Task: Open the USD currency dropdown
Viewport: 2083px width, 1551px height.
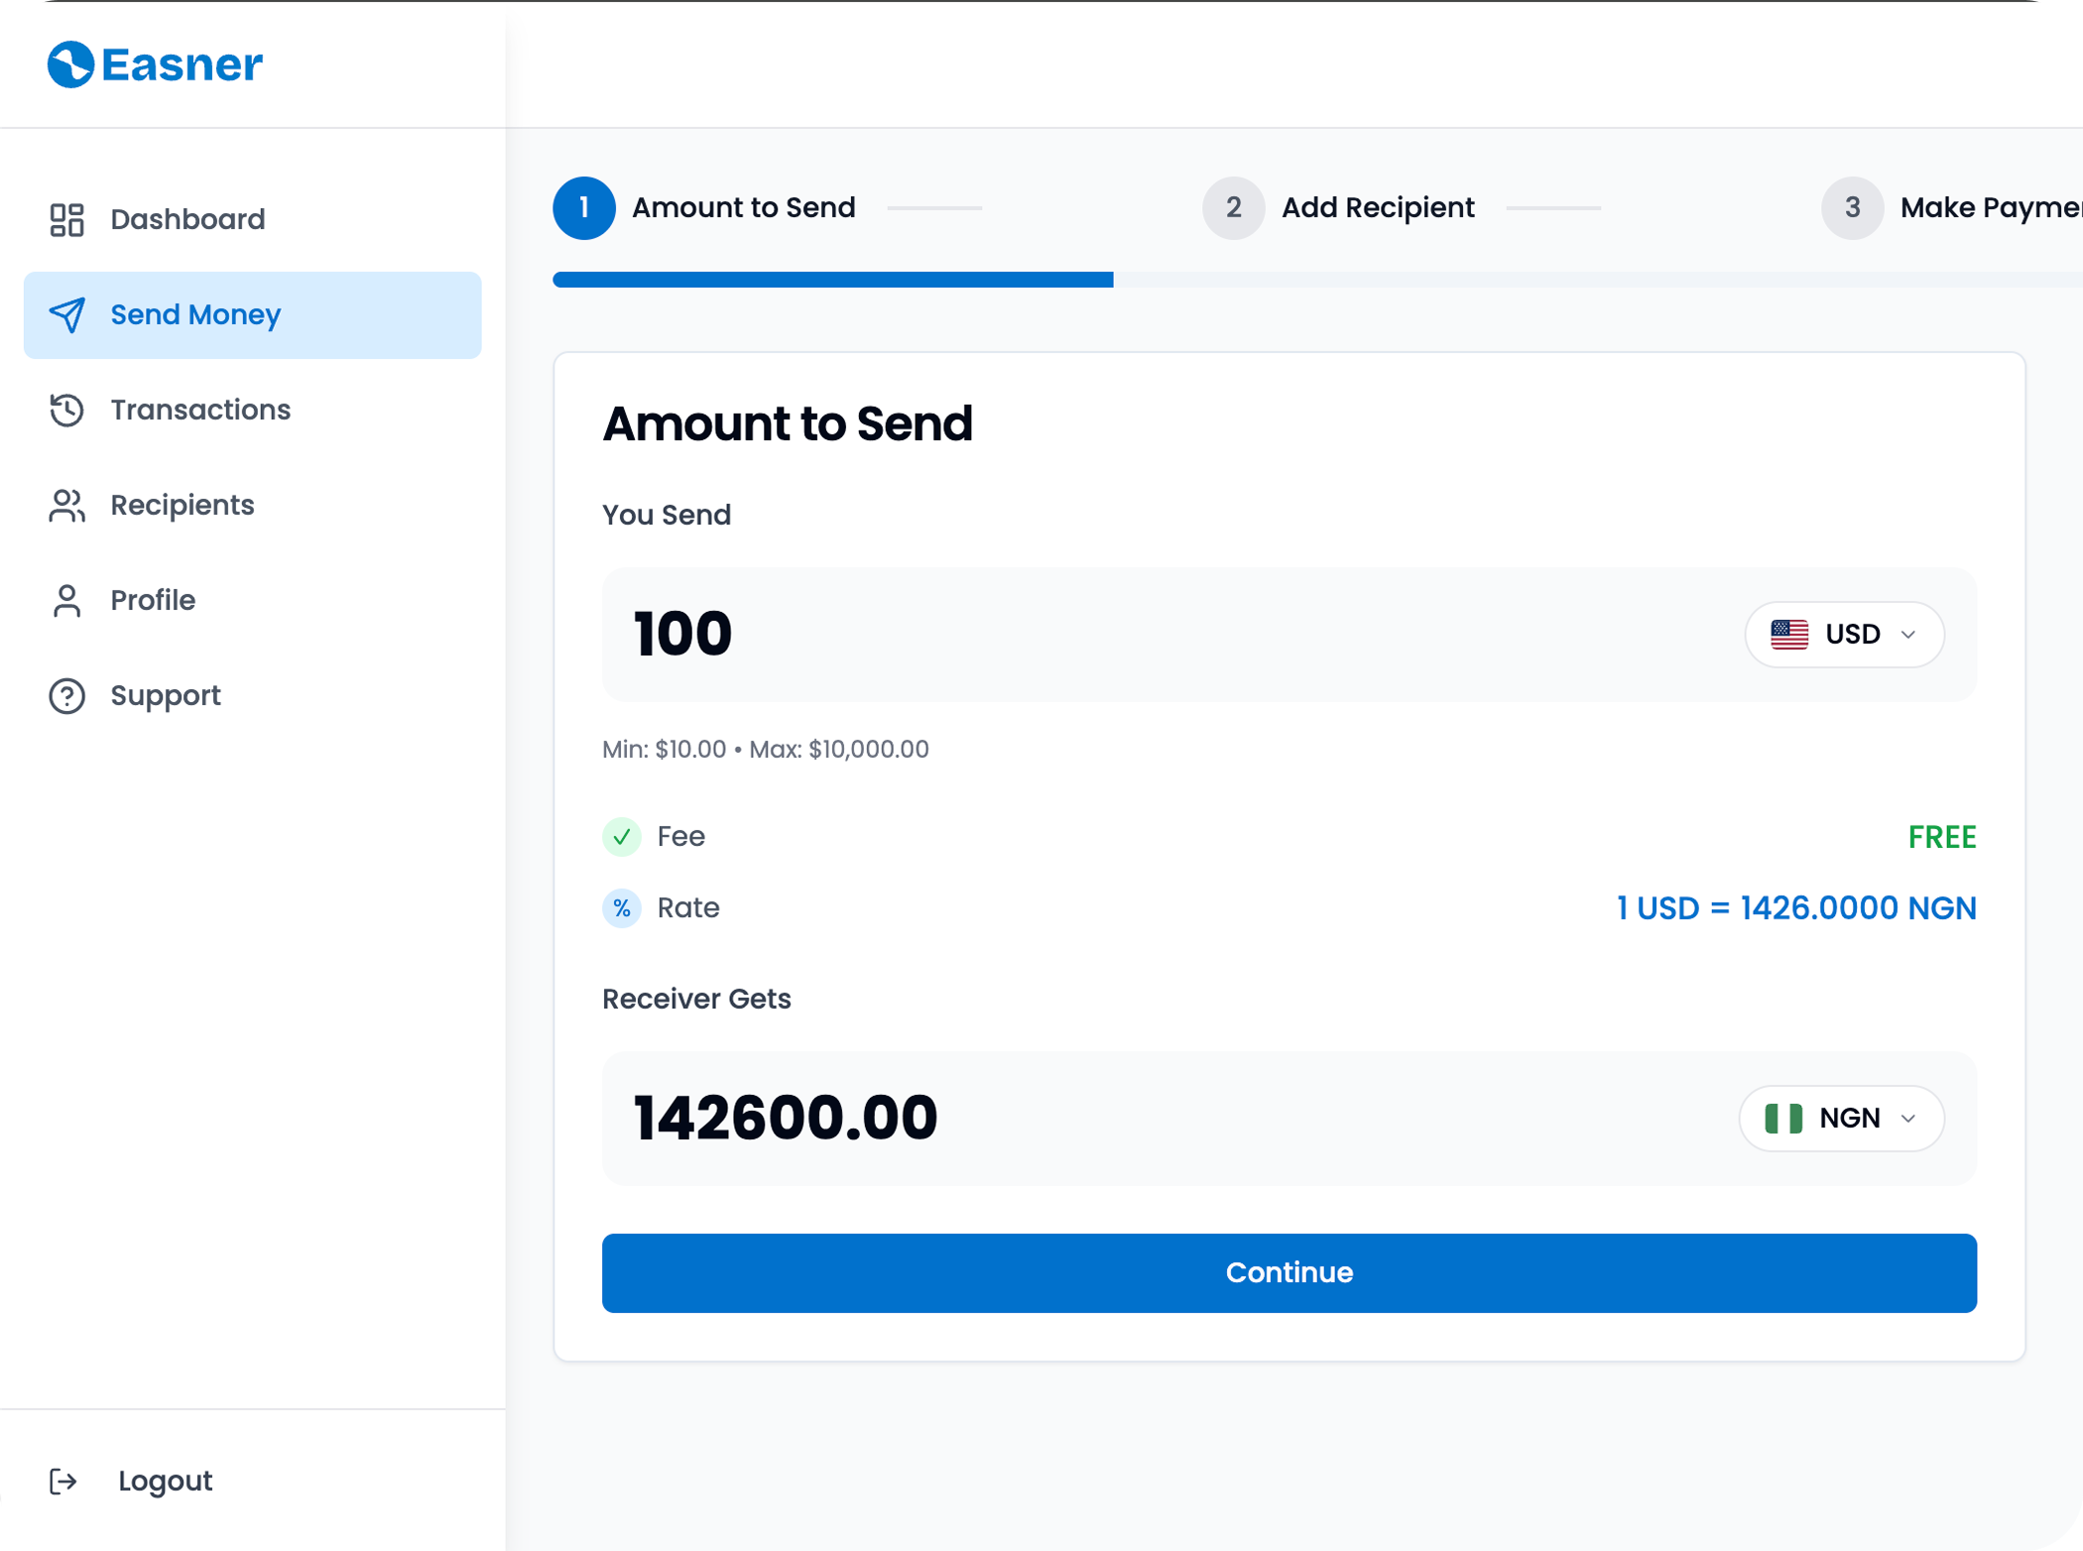Action: [1844, 635]
